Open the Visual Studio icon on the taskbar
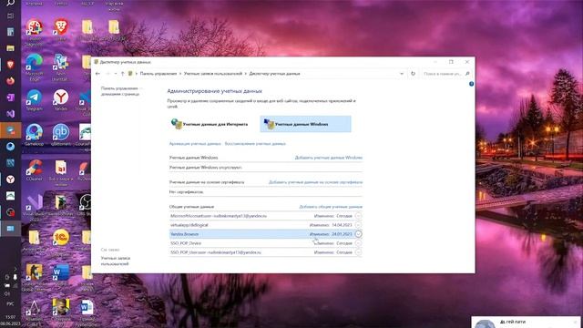The height and width of the screenshot is (328, 583). 10,113
